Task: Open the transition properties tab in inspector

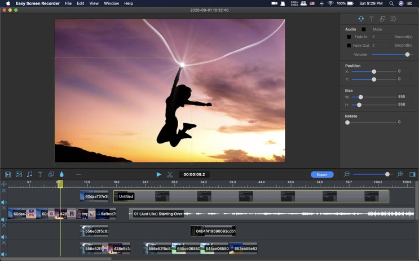Action: click(x=393, y=19)
